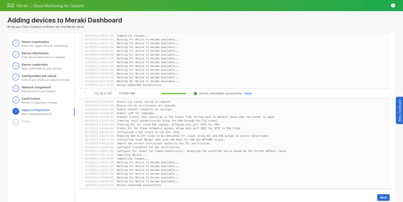Click log line 'Ensure old tunnel config is removed.'
The image size is (403, 202).
coord(144,102)
